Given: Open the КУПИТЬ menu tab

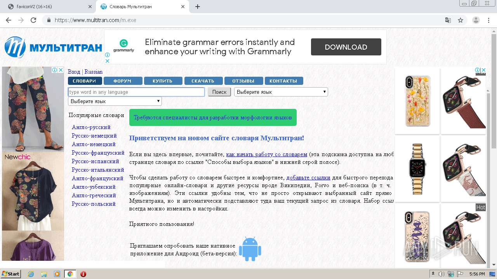Looking at the screenshot, I should point(163,81).
